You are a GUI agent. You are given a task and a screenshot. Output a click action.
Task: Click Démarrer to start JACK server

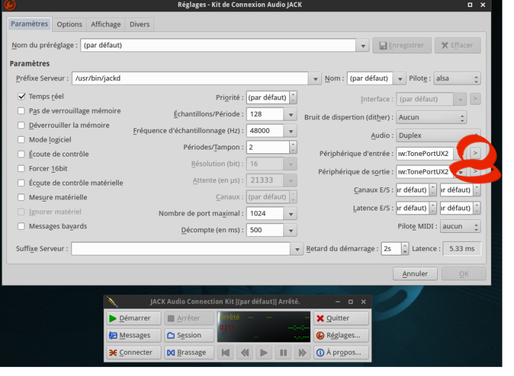tap(134, 318)
